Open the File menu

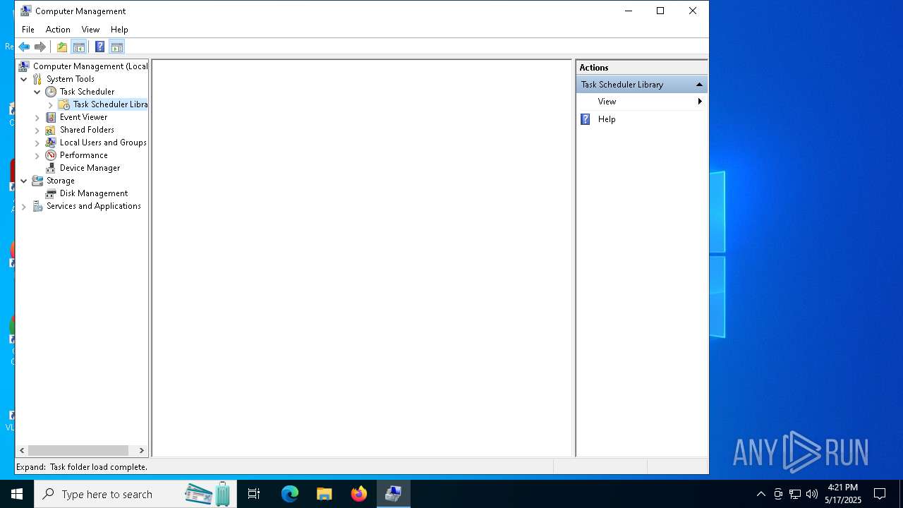28,30
